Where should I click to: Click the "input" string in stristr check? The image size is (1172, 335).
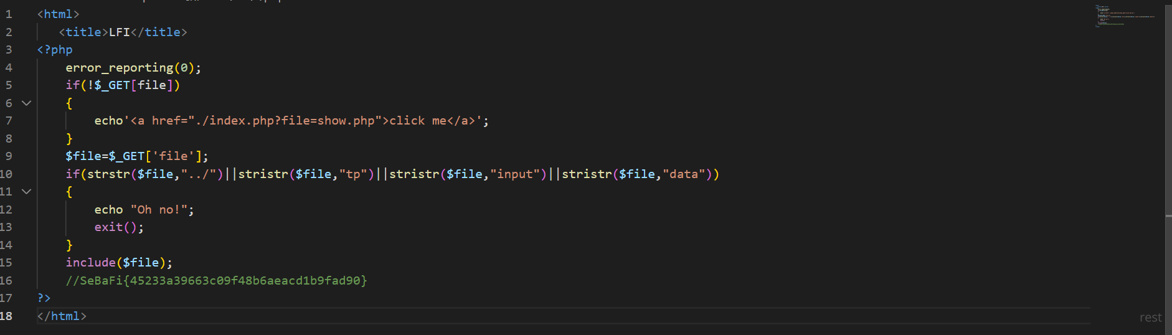point(514,174)
